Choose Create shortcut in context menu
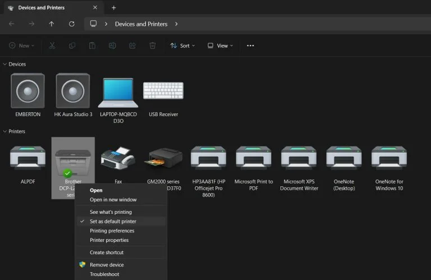 121,253
